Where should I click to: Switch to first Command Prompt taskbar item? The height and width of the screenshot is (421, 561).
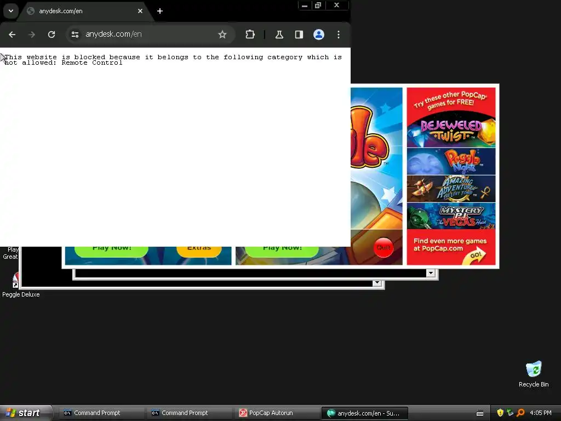[101, 413]
